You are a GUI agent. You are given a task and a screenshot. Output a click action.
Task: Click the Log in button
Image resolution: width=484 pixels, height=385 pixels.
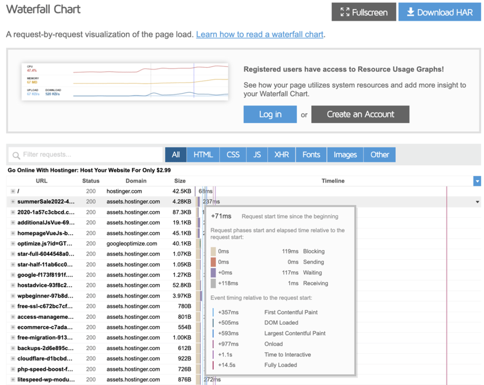pos(270,114)
